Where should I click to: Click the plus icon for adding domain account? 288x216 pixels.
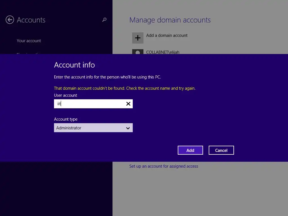point(138,38)
